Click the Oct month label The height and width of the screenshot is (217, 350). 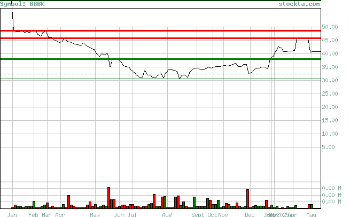(x=212, y=215)
